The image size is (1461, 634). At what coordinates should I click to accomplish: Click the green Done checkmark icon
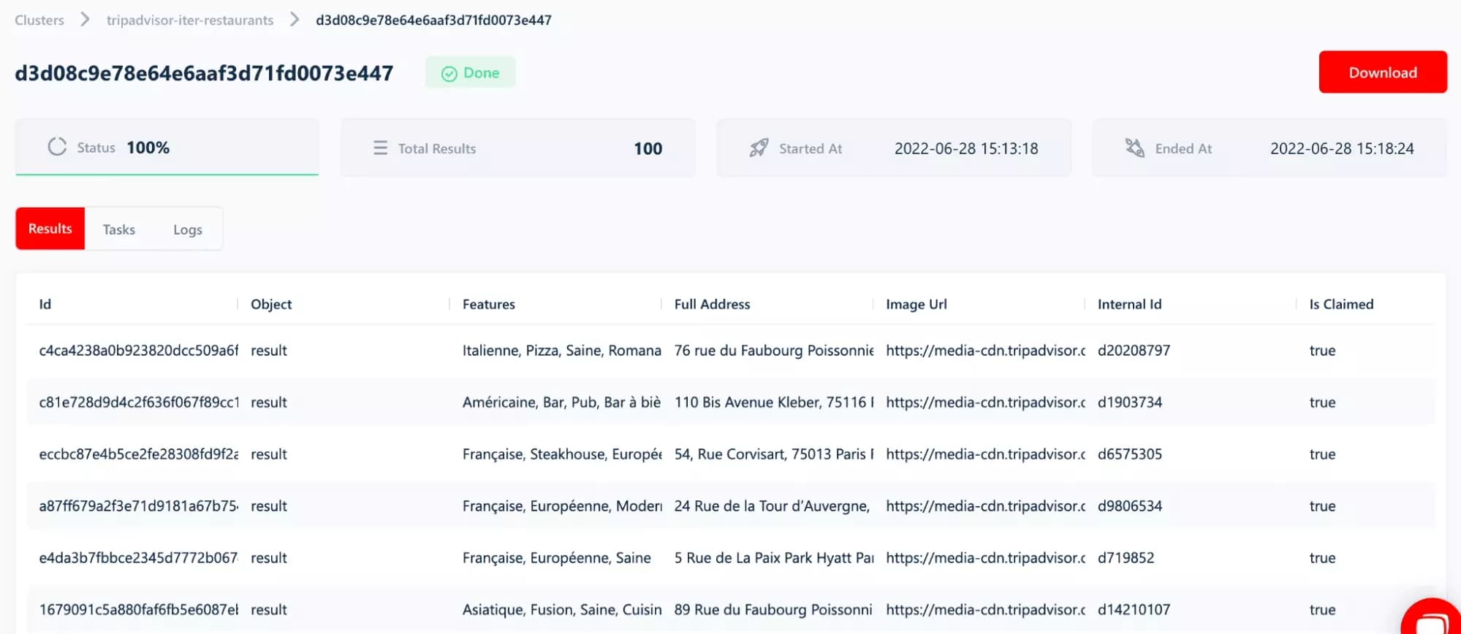coord(449,74)
